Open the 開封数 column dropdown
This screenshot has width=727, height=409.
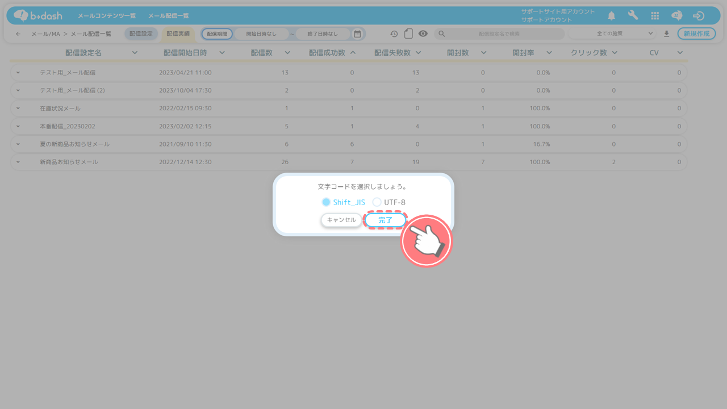(483, 53)
